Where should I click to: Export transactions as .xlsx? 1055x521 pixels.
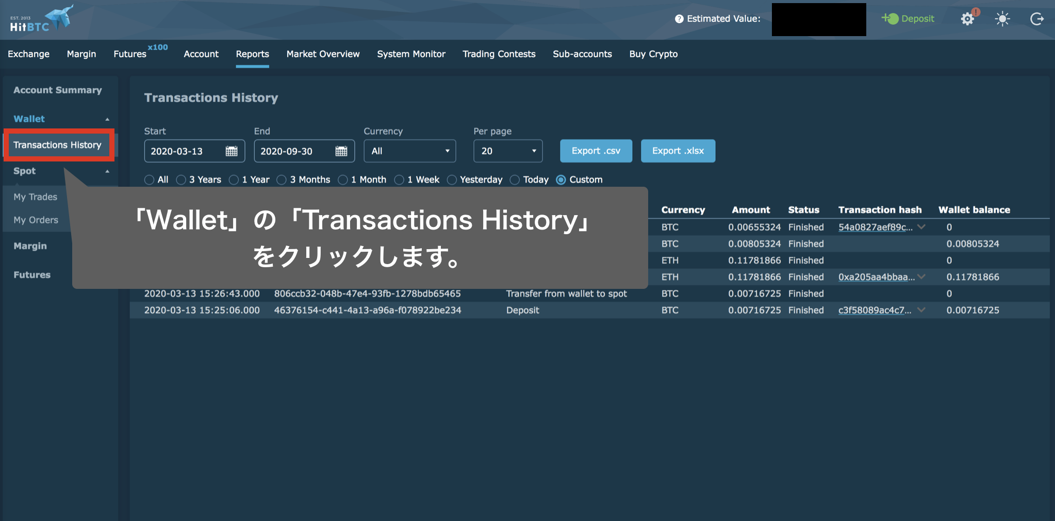(678, 151)
